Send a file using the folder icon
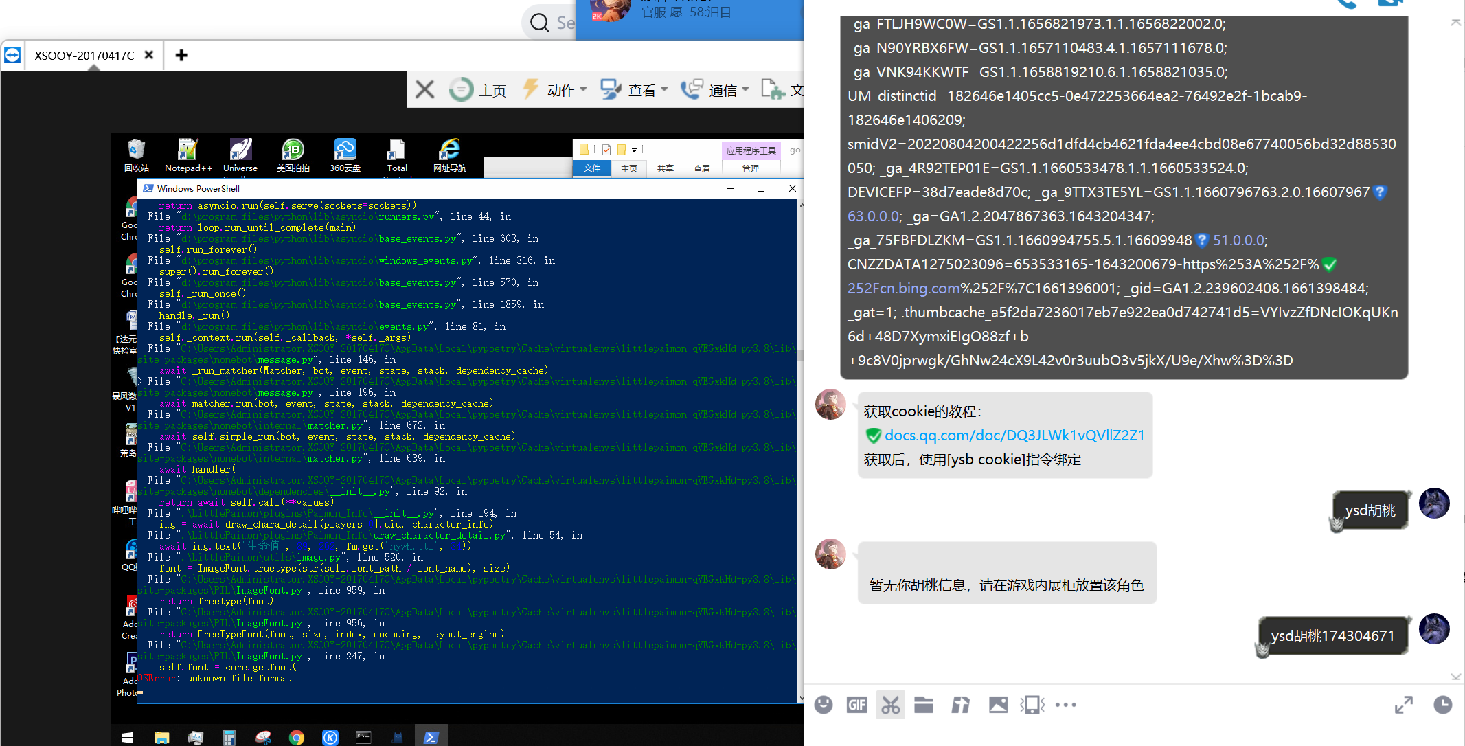The height and width of the screenshot is (746, 1465). [x=924, y=704]
